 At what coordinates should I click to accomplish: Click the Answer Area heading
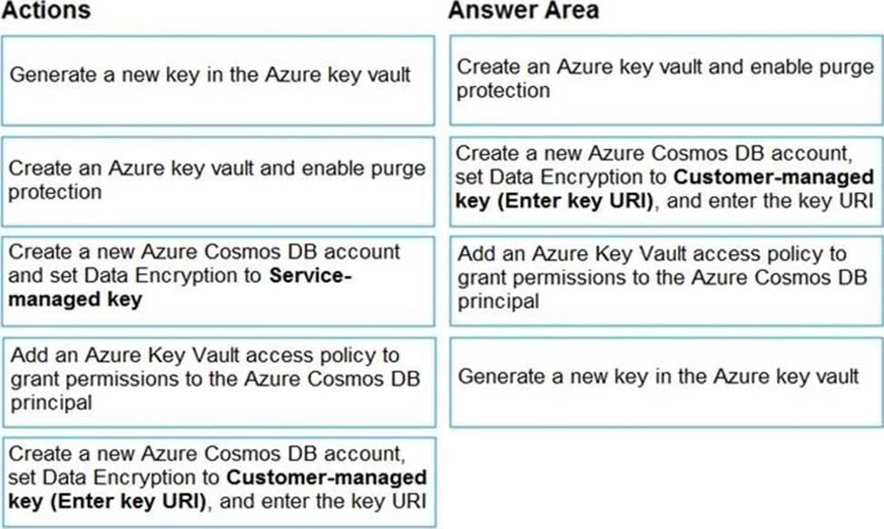coord(524,11)
